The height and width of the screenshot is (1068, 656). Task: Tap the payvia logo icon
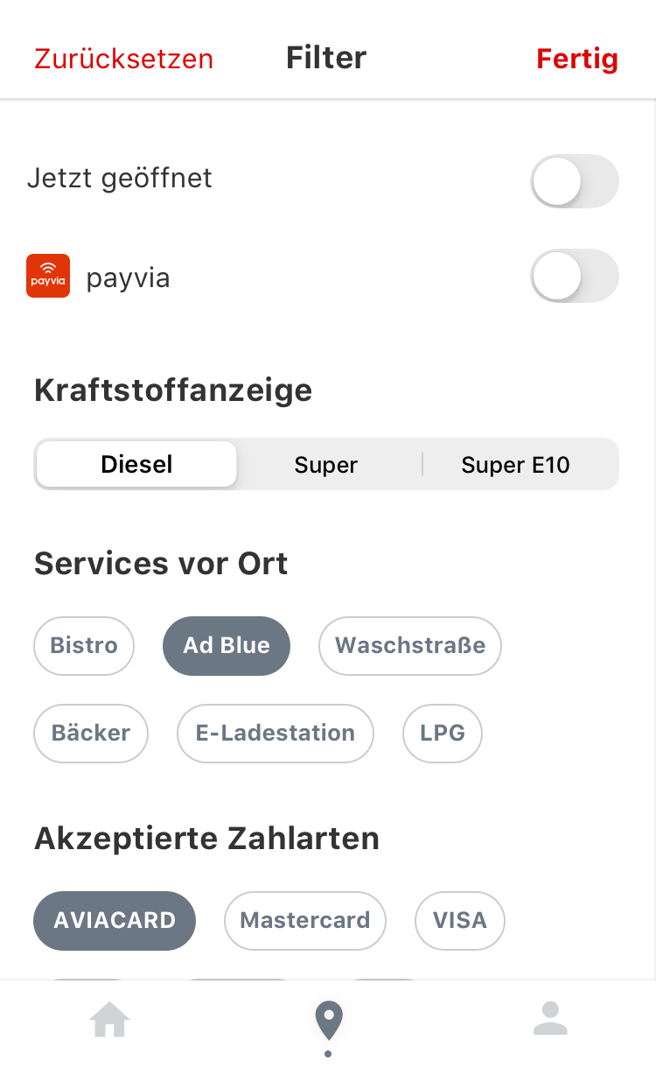coord(48,276)
